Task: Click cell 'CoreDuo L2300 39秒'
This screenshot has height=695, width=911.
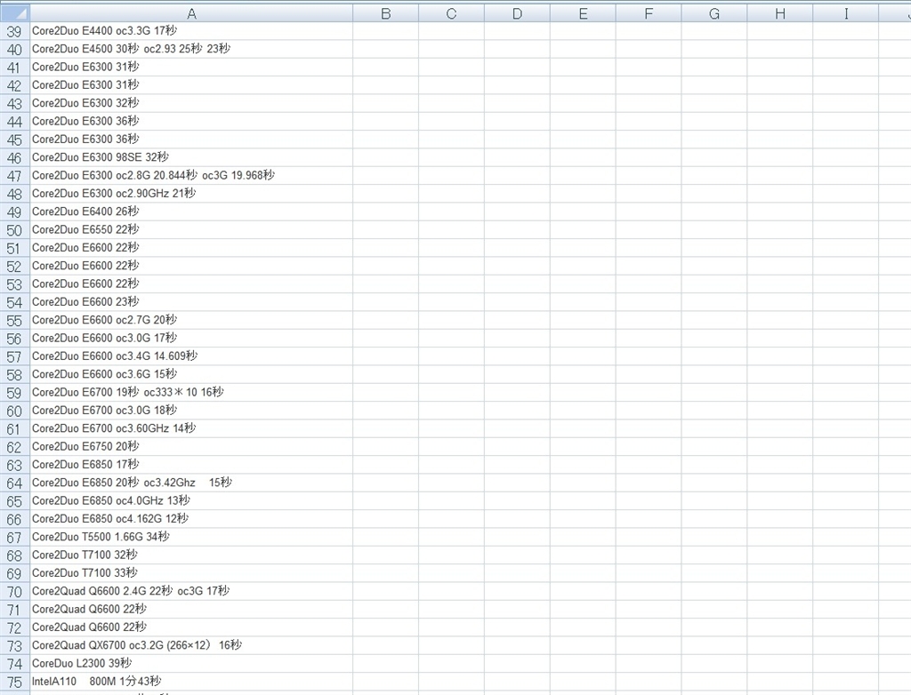Action: point(191,664)
